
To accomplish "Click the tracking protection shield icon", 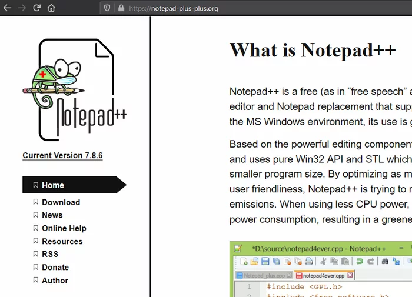I will [107, 8].
